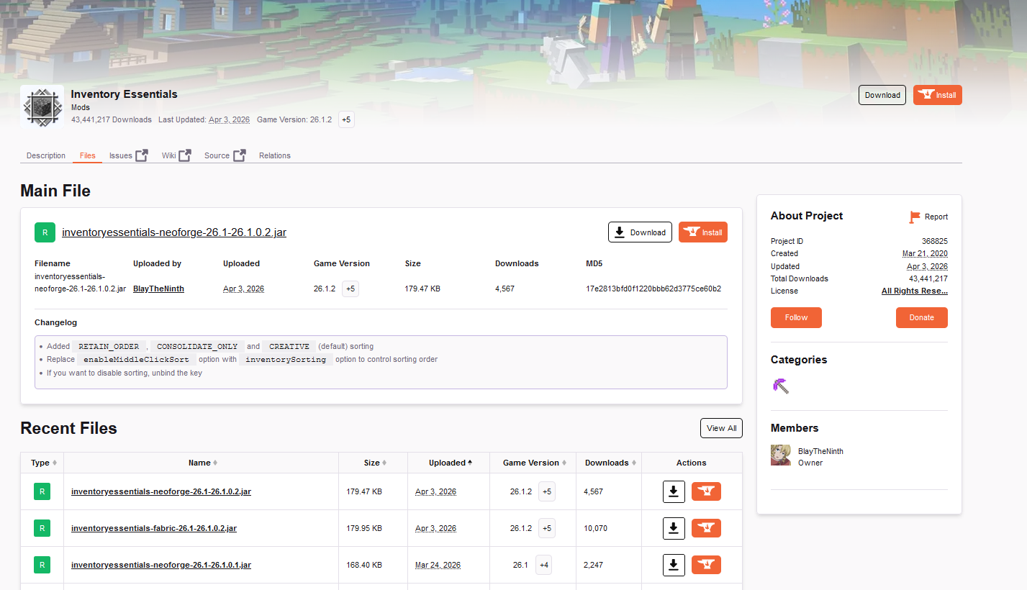Click the pickaxe category icon
The height and width of the screenshot is (590, 1027).
coord(780,386)
